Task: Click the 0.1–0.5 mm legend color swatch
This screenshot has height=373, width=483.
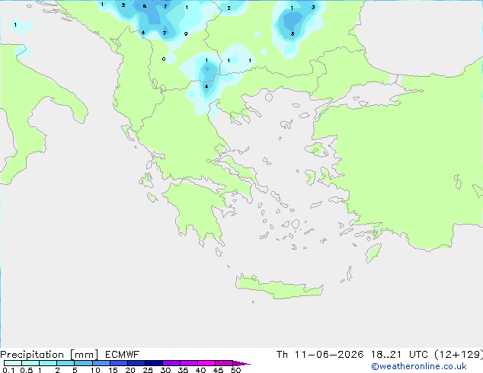Action: [x=13, y=363]
